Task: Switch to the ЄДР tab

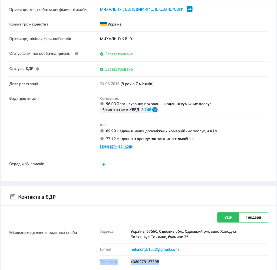Action: pyautogui.click(x=228, y=218)
